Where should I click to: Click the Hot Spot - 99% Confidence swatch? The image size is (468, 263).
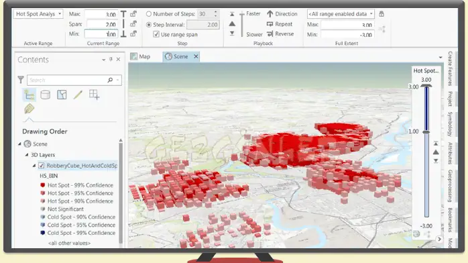(x=43, y=185)
